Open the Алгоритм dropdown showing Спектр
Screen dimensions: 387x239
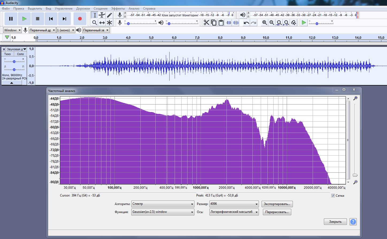tap(163, 204)
